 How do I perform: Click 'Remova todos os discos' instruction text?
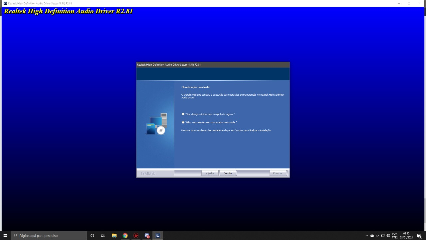pyautogui.click(x=226, y=130)
